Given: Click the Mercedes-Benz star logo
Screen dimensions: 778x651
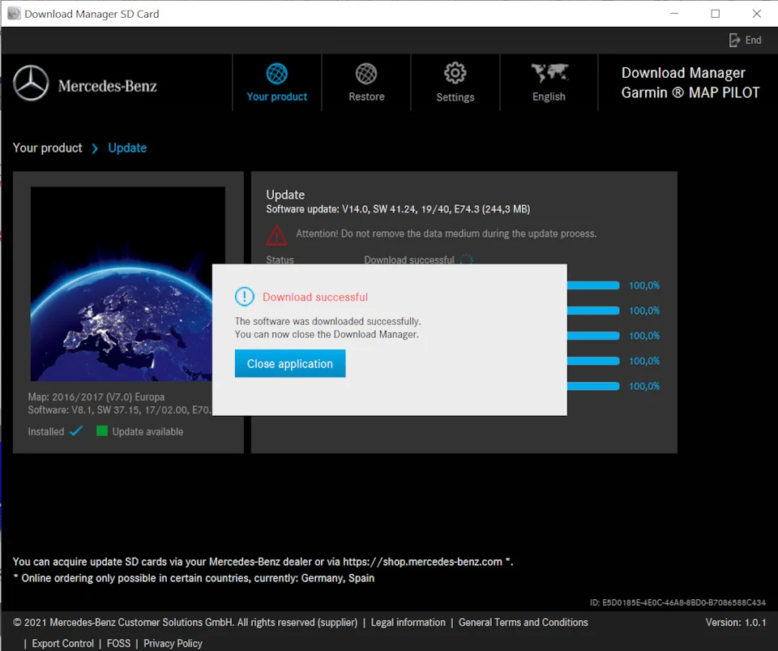Looking at the screenshot, I should coord(31,83).
